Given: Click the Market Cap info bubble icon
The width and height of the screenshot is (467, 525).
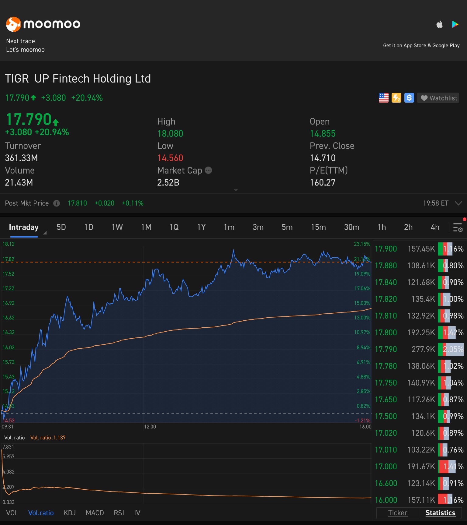Looking at the screenshot, I should click(208, 170).
